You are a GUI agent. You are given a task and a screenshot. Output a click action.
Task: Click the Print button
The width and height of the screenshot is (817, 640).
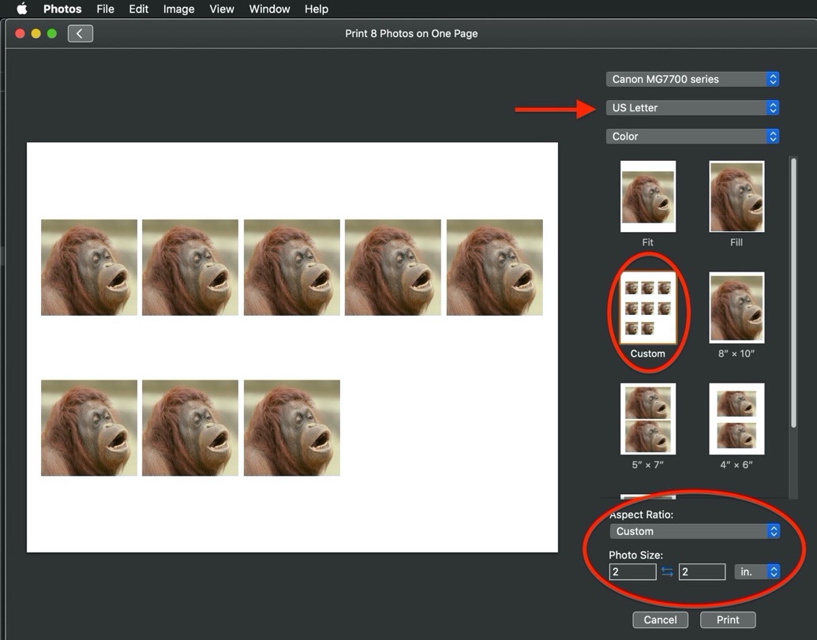(x=727, y=619)
